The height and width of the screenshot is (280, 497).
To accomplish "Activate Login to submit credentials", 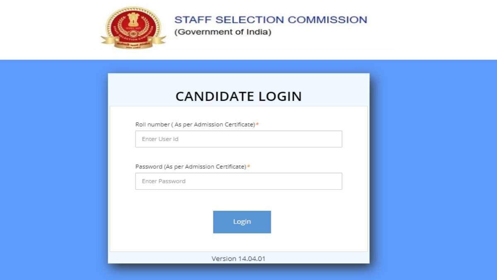I will tap(242, 222).
